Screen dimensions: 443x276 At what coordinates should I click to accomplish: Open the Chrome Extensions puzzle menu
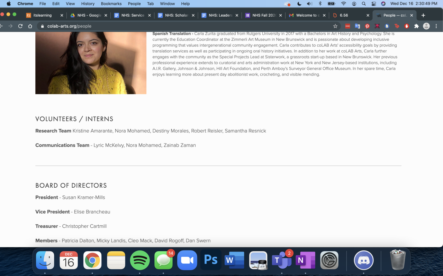[x=416, y=26]
